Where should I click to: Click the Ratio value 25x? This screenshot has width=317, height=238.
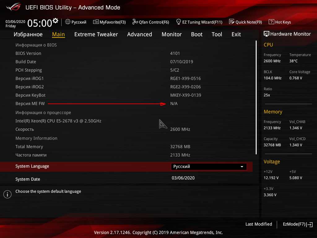coord(267,95)
